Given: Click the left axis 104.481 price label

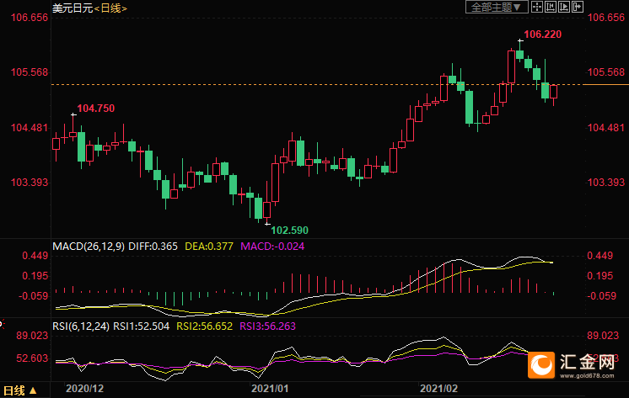Looking at the screenshot, I should tap(29, 128).
